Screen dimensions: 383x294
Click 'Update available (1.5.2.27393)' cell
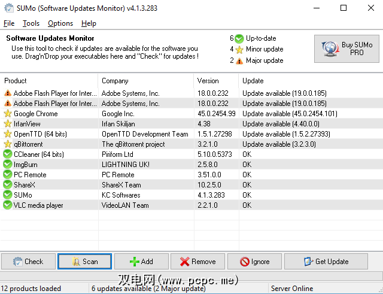pyautogui.click(x=286, y=134)
